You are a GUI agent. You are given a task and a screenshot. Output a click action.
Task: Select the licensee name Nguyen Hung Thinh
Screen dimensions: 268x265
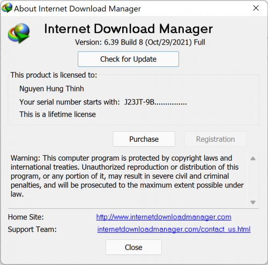pos(51,89)
